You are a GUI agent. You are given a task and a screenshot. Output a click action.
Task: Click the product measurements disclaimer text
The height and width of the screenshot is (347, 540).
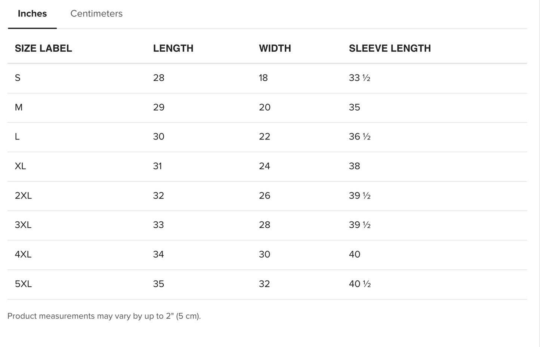click(x=104, y=316)
